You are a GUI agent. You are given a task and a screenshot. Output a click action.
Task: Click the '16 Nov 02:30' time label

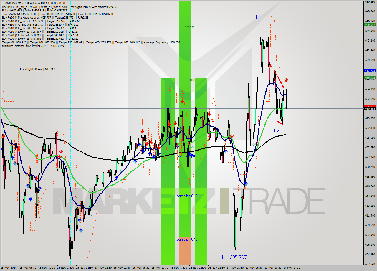coord(122,268)
